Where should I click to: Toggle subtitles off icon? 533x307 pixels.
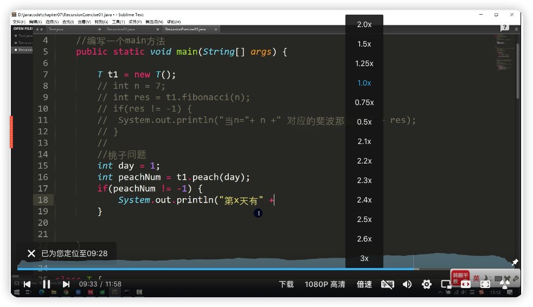click(x=387, y=284)
